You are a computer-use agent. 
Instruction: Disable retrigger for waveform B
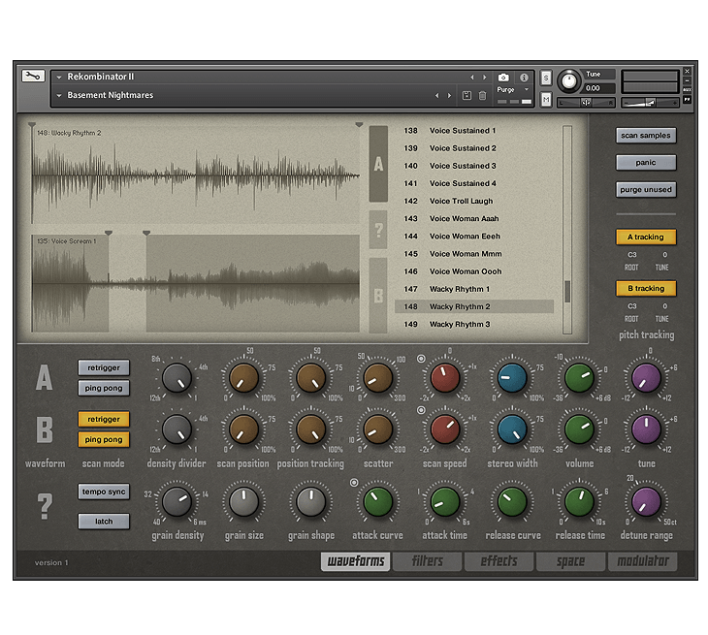(x=104, y=419)
